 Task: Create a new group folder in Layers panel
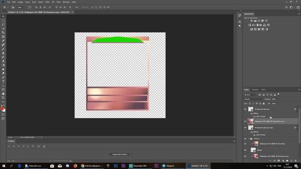click(x=287, y=161)
